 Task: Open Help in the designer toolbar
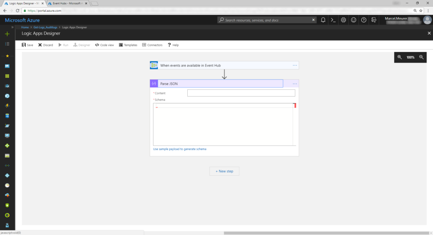pos(173,45)
